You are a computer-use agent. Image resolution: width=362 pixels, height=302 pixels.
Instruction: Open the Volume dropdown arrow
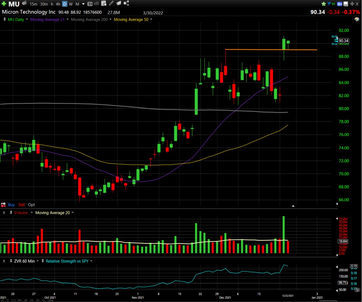[x=32, y=213]
